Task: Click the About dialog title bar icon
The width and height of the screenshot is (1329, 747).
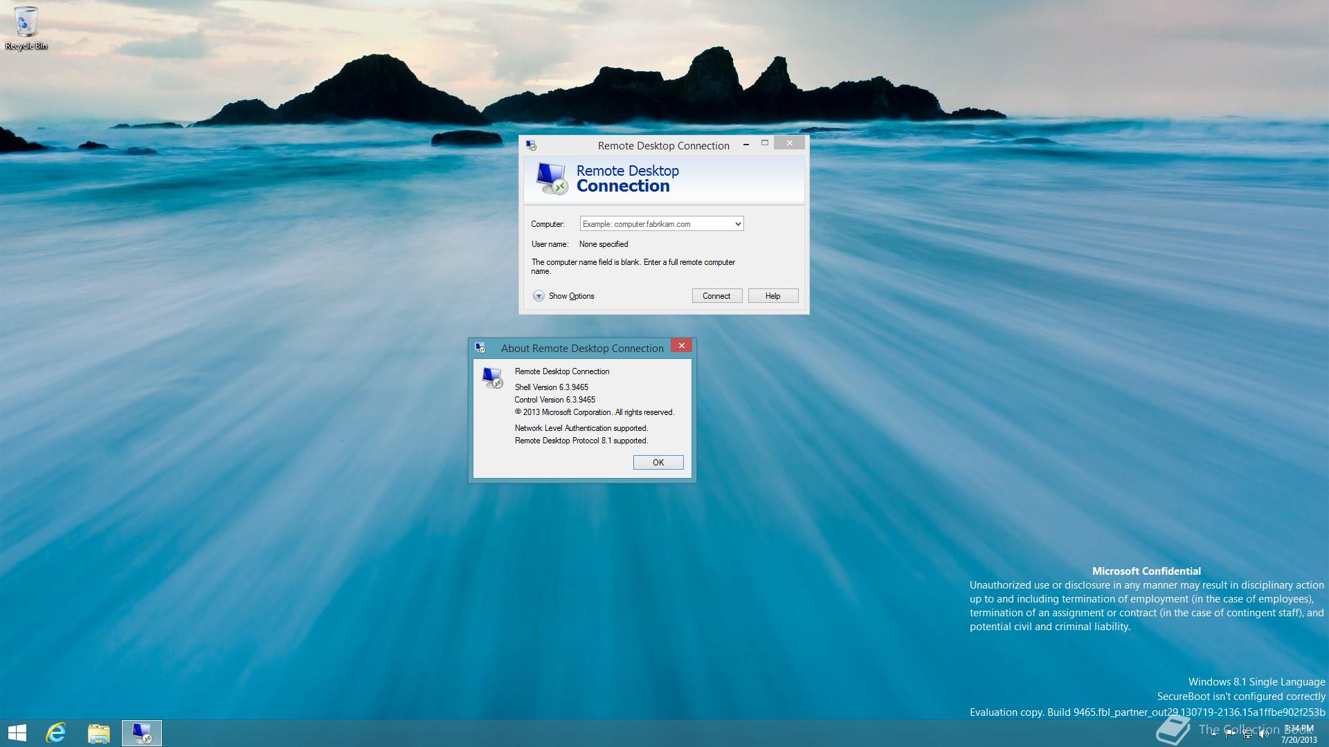Action: click(480, 348)
